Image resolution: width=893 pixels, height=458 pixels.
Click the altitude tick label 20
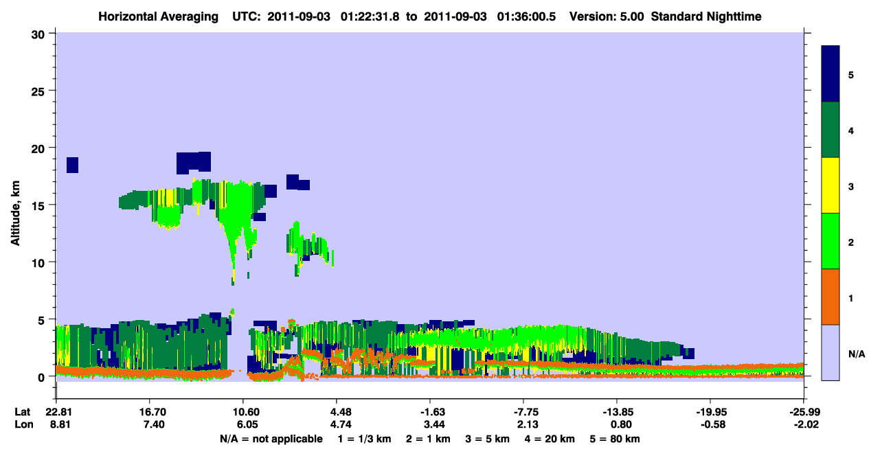39,148
